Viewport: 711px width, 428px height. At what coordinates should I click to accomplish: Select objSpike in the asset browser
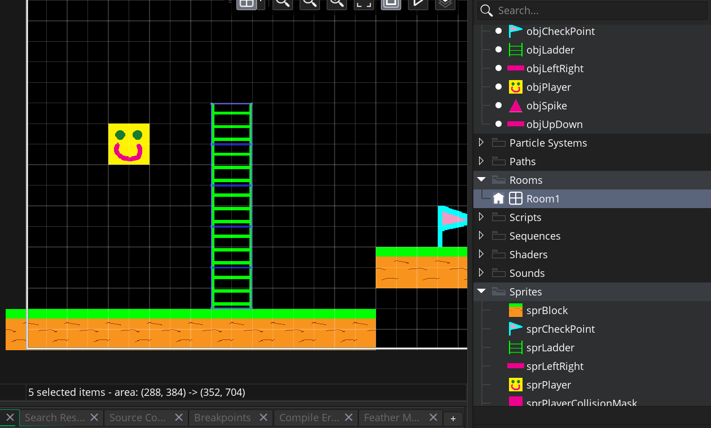pyautogui.click(x=546, y=106)
